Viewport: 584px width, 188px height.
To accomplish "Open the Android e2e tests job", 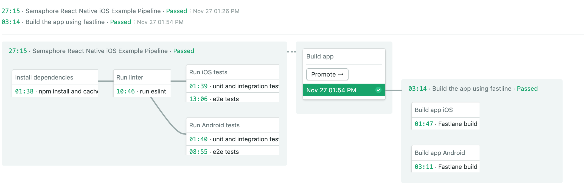I will click(226, 152).
